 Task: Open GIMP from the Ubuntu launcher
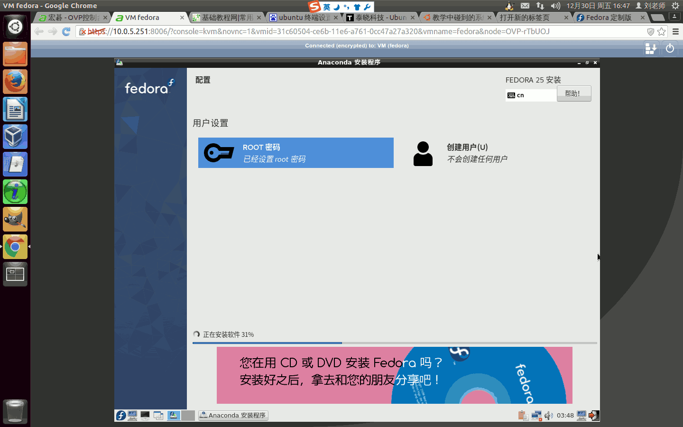coord(15,219)
